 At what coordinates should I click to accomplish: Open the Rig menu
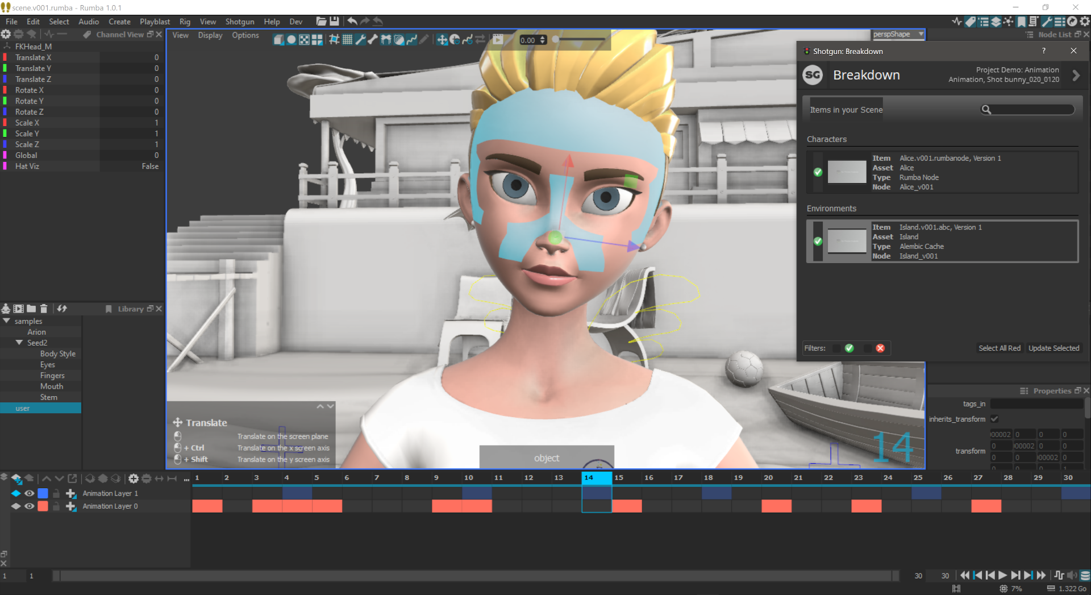click(x=185, y=22)
